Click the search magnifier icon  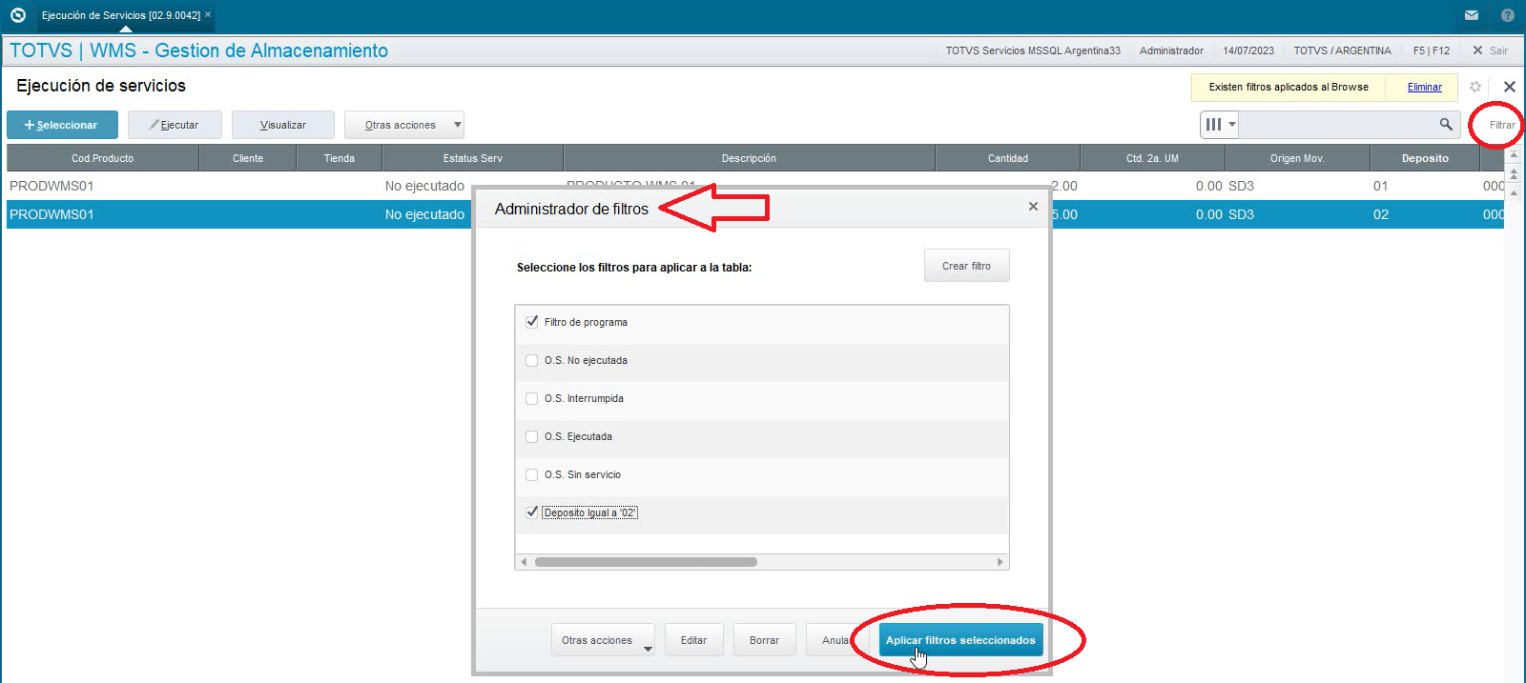pyautogui.click(x=1446, y=124)
